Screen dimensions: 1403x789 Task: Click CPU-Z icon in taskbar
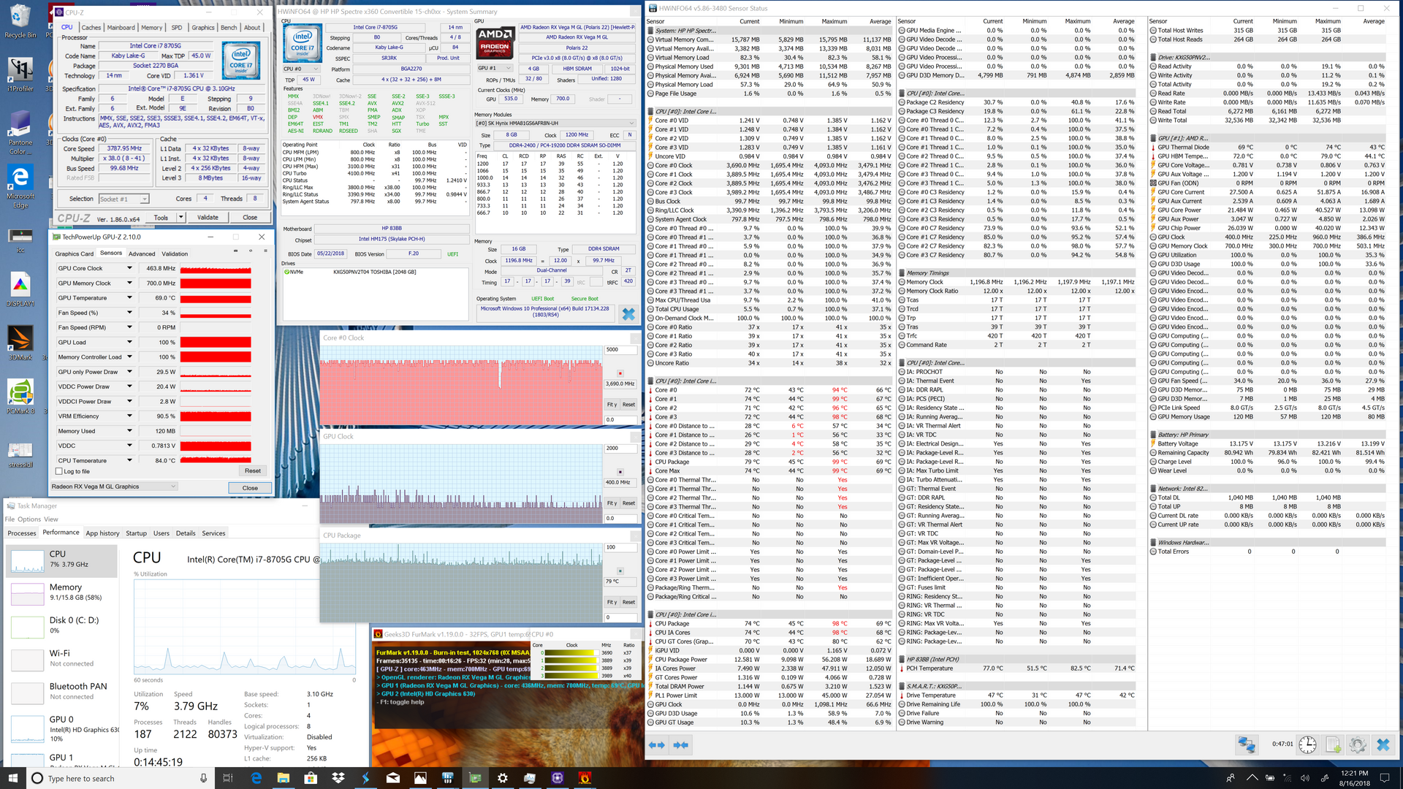click(x=558, y=778)
